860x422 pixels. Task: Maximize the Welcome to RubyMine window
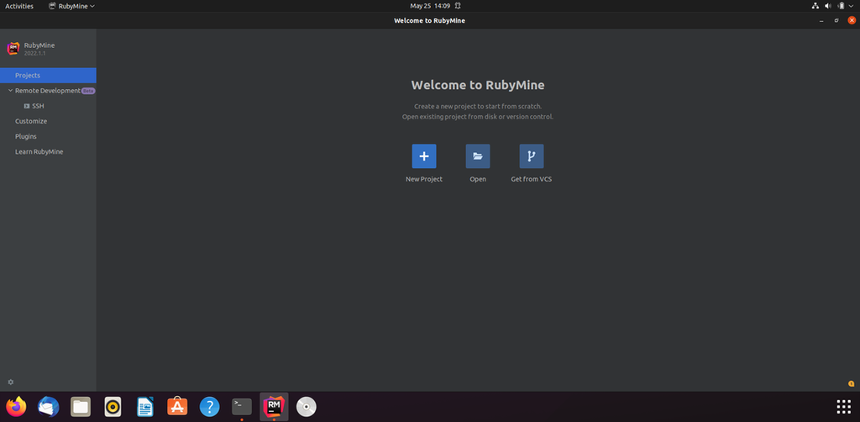pos(836,21)
